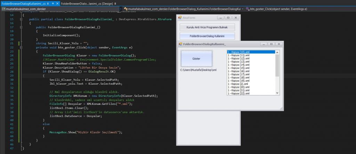Click the resize grip of FolderBrowserDialogKullanimi_ window

tap(282, 109)
